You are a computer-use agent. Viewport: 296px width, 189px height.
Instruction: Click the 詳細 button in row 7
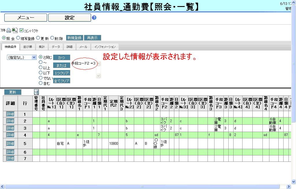point(10,158)
